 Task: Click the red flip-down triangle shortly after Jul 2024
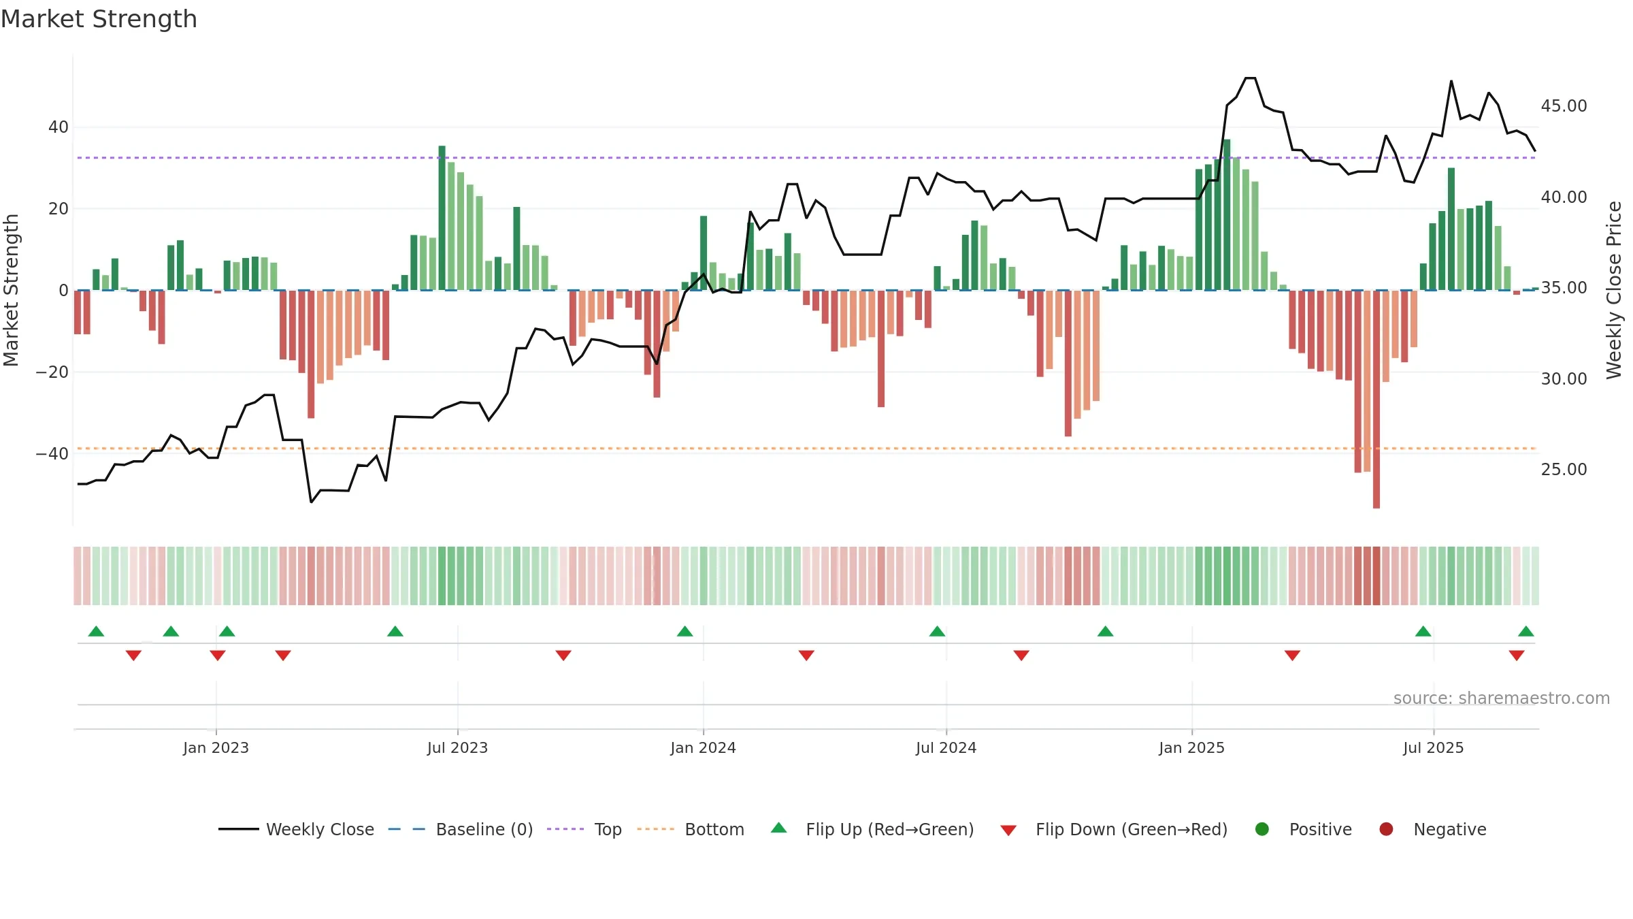pos(1021,656)
